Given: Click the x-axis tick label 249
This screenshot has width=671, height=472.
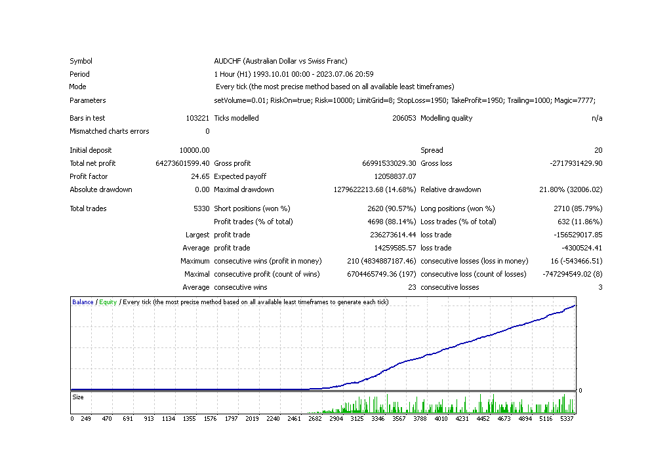Looking at the screenshot, I should point(85,419).
